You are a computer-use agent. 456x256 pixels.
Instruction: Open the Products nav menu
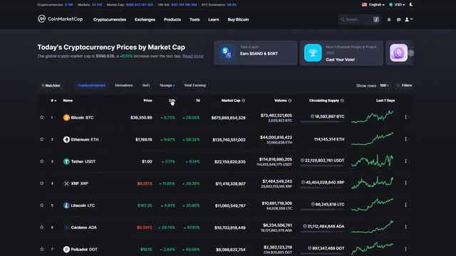tap(172, 19)
